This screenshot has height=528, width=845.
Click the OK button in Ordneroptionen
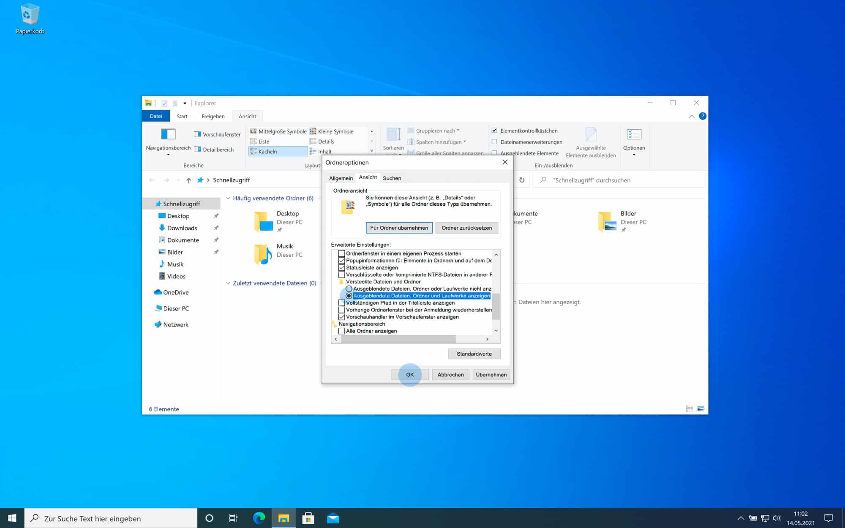tap(410, 375)
